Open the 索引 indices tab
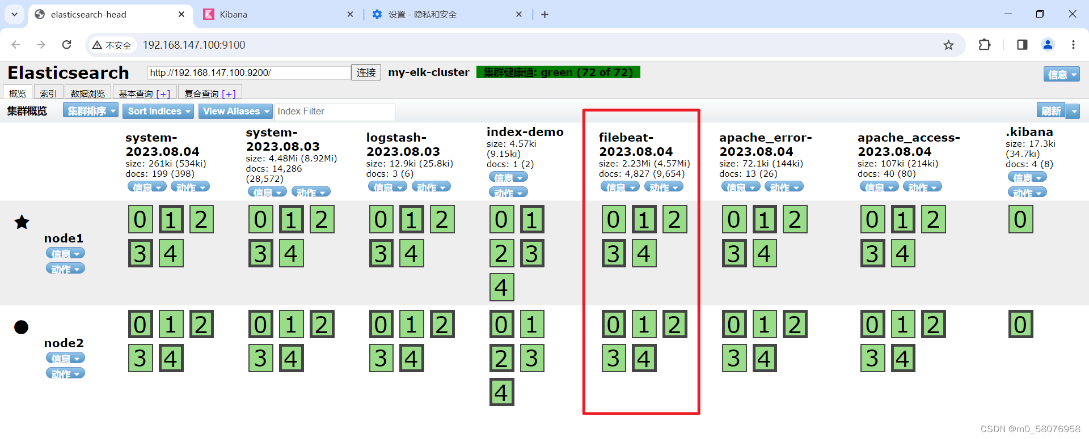Image resolution: width=1089 pixels, height=439 pixels. point(48,93)
